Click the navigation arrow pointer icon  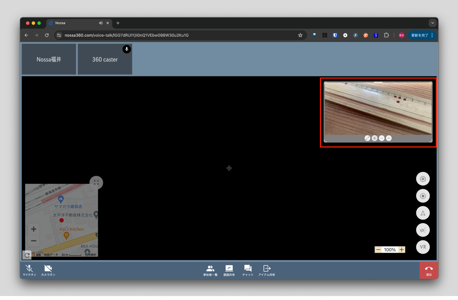coord(422,213)
